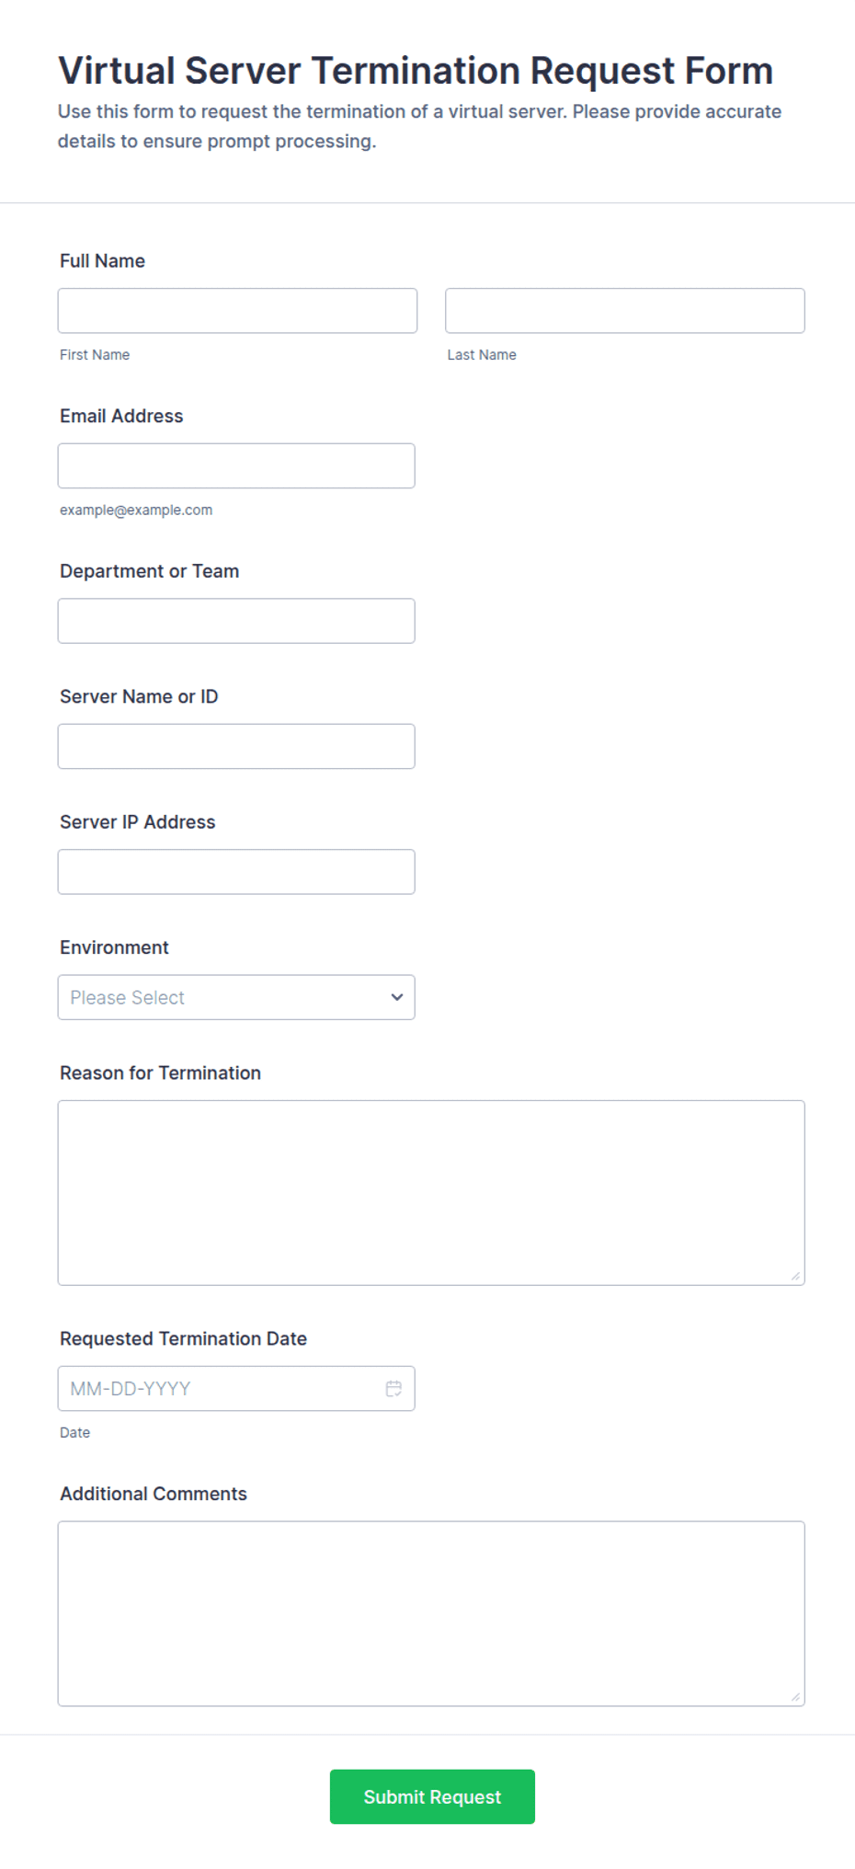Click the Requested Termination Date label
This screenshot has height=1869, width=855.
(183, 1338)
